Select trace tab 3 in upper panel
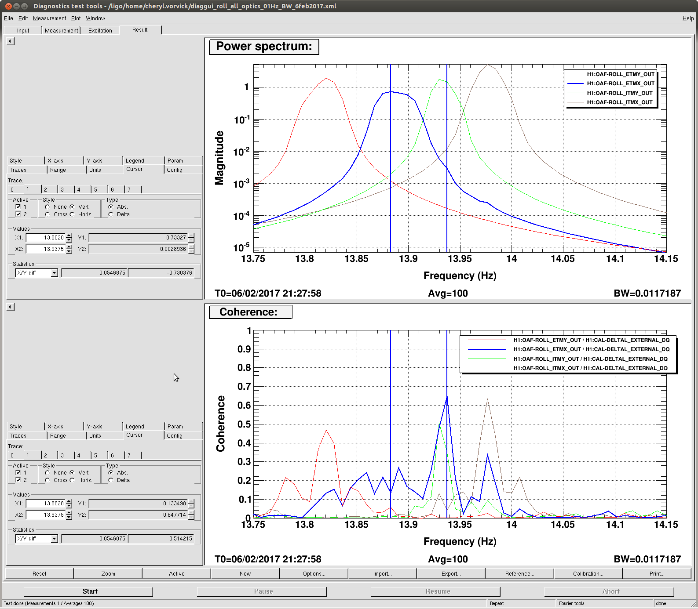Viewport: 698px width, 609px height. (x=66, y=190)
